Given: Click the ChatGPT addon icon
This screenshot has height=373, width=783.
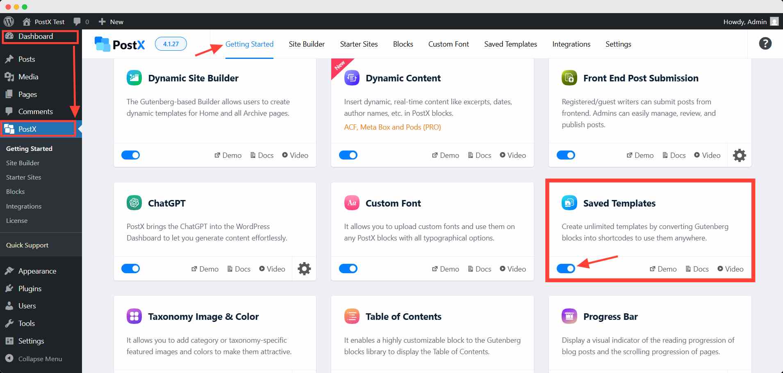Looking at the screenshot, I should click(x=134, y=202).
